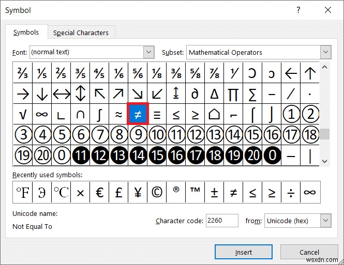The height and width of the screenshot is (265, 344).
Task: Switch to the Symbols tab
Action: pos(26,33)
